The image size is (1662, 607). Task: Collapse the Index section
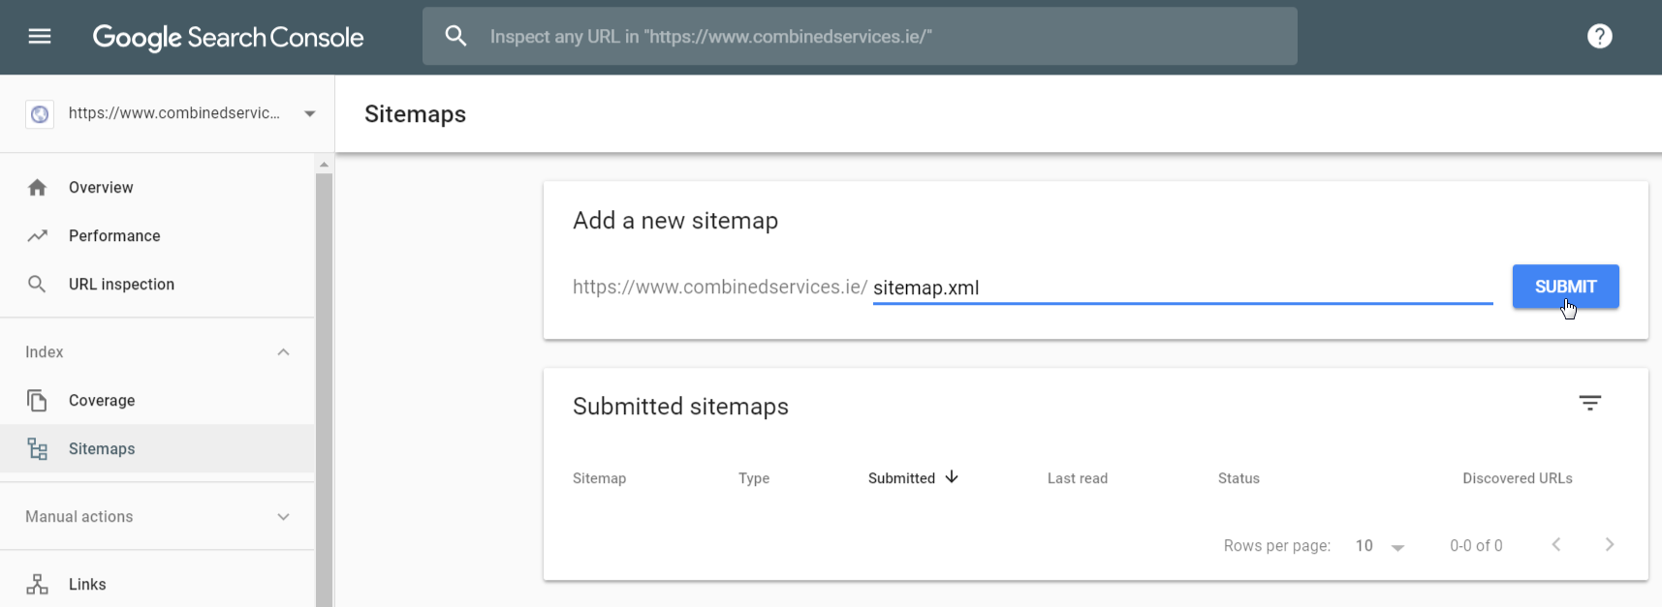[283, 352]
